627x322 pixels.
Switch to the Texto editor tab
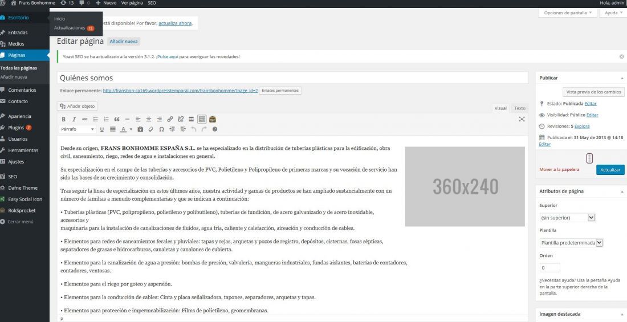[519, 108]
